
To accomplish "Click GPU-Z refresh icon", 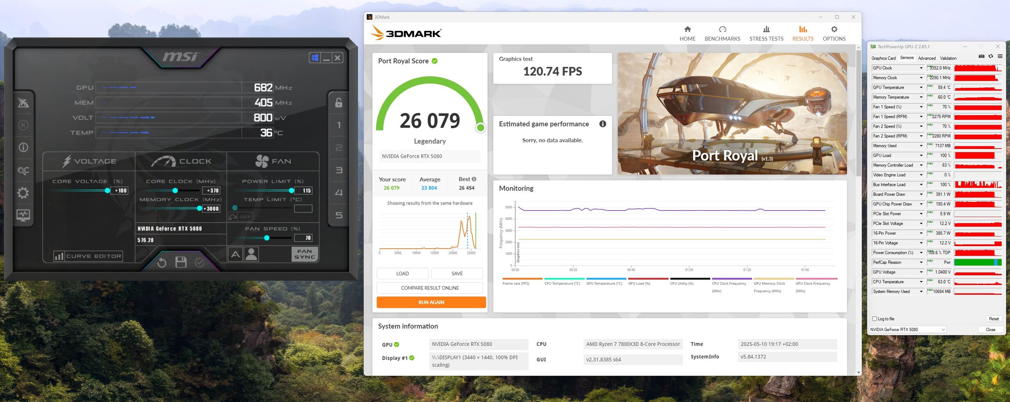I will pos(991,57).
